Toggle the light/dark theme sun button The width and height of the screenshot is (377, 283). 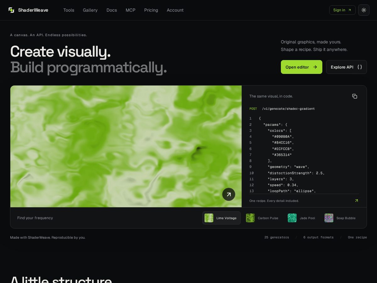tap(364, 10)
